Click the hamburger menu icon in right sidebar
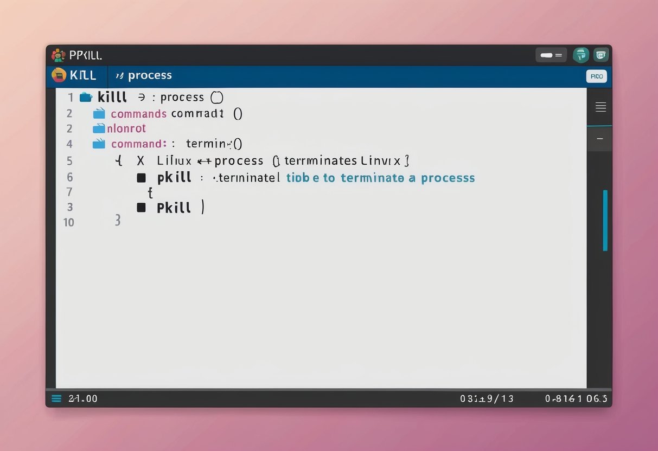Viewport: 658px width, 451px height. pos(600,107)
